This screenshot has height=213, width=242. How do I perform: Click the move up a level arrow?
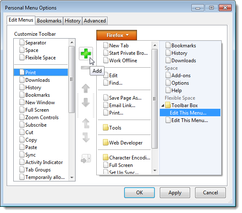(86, 123)
